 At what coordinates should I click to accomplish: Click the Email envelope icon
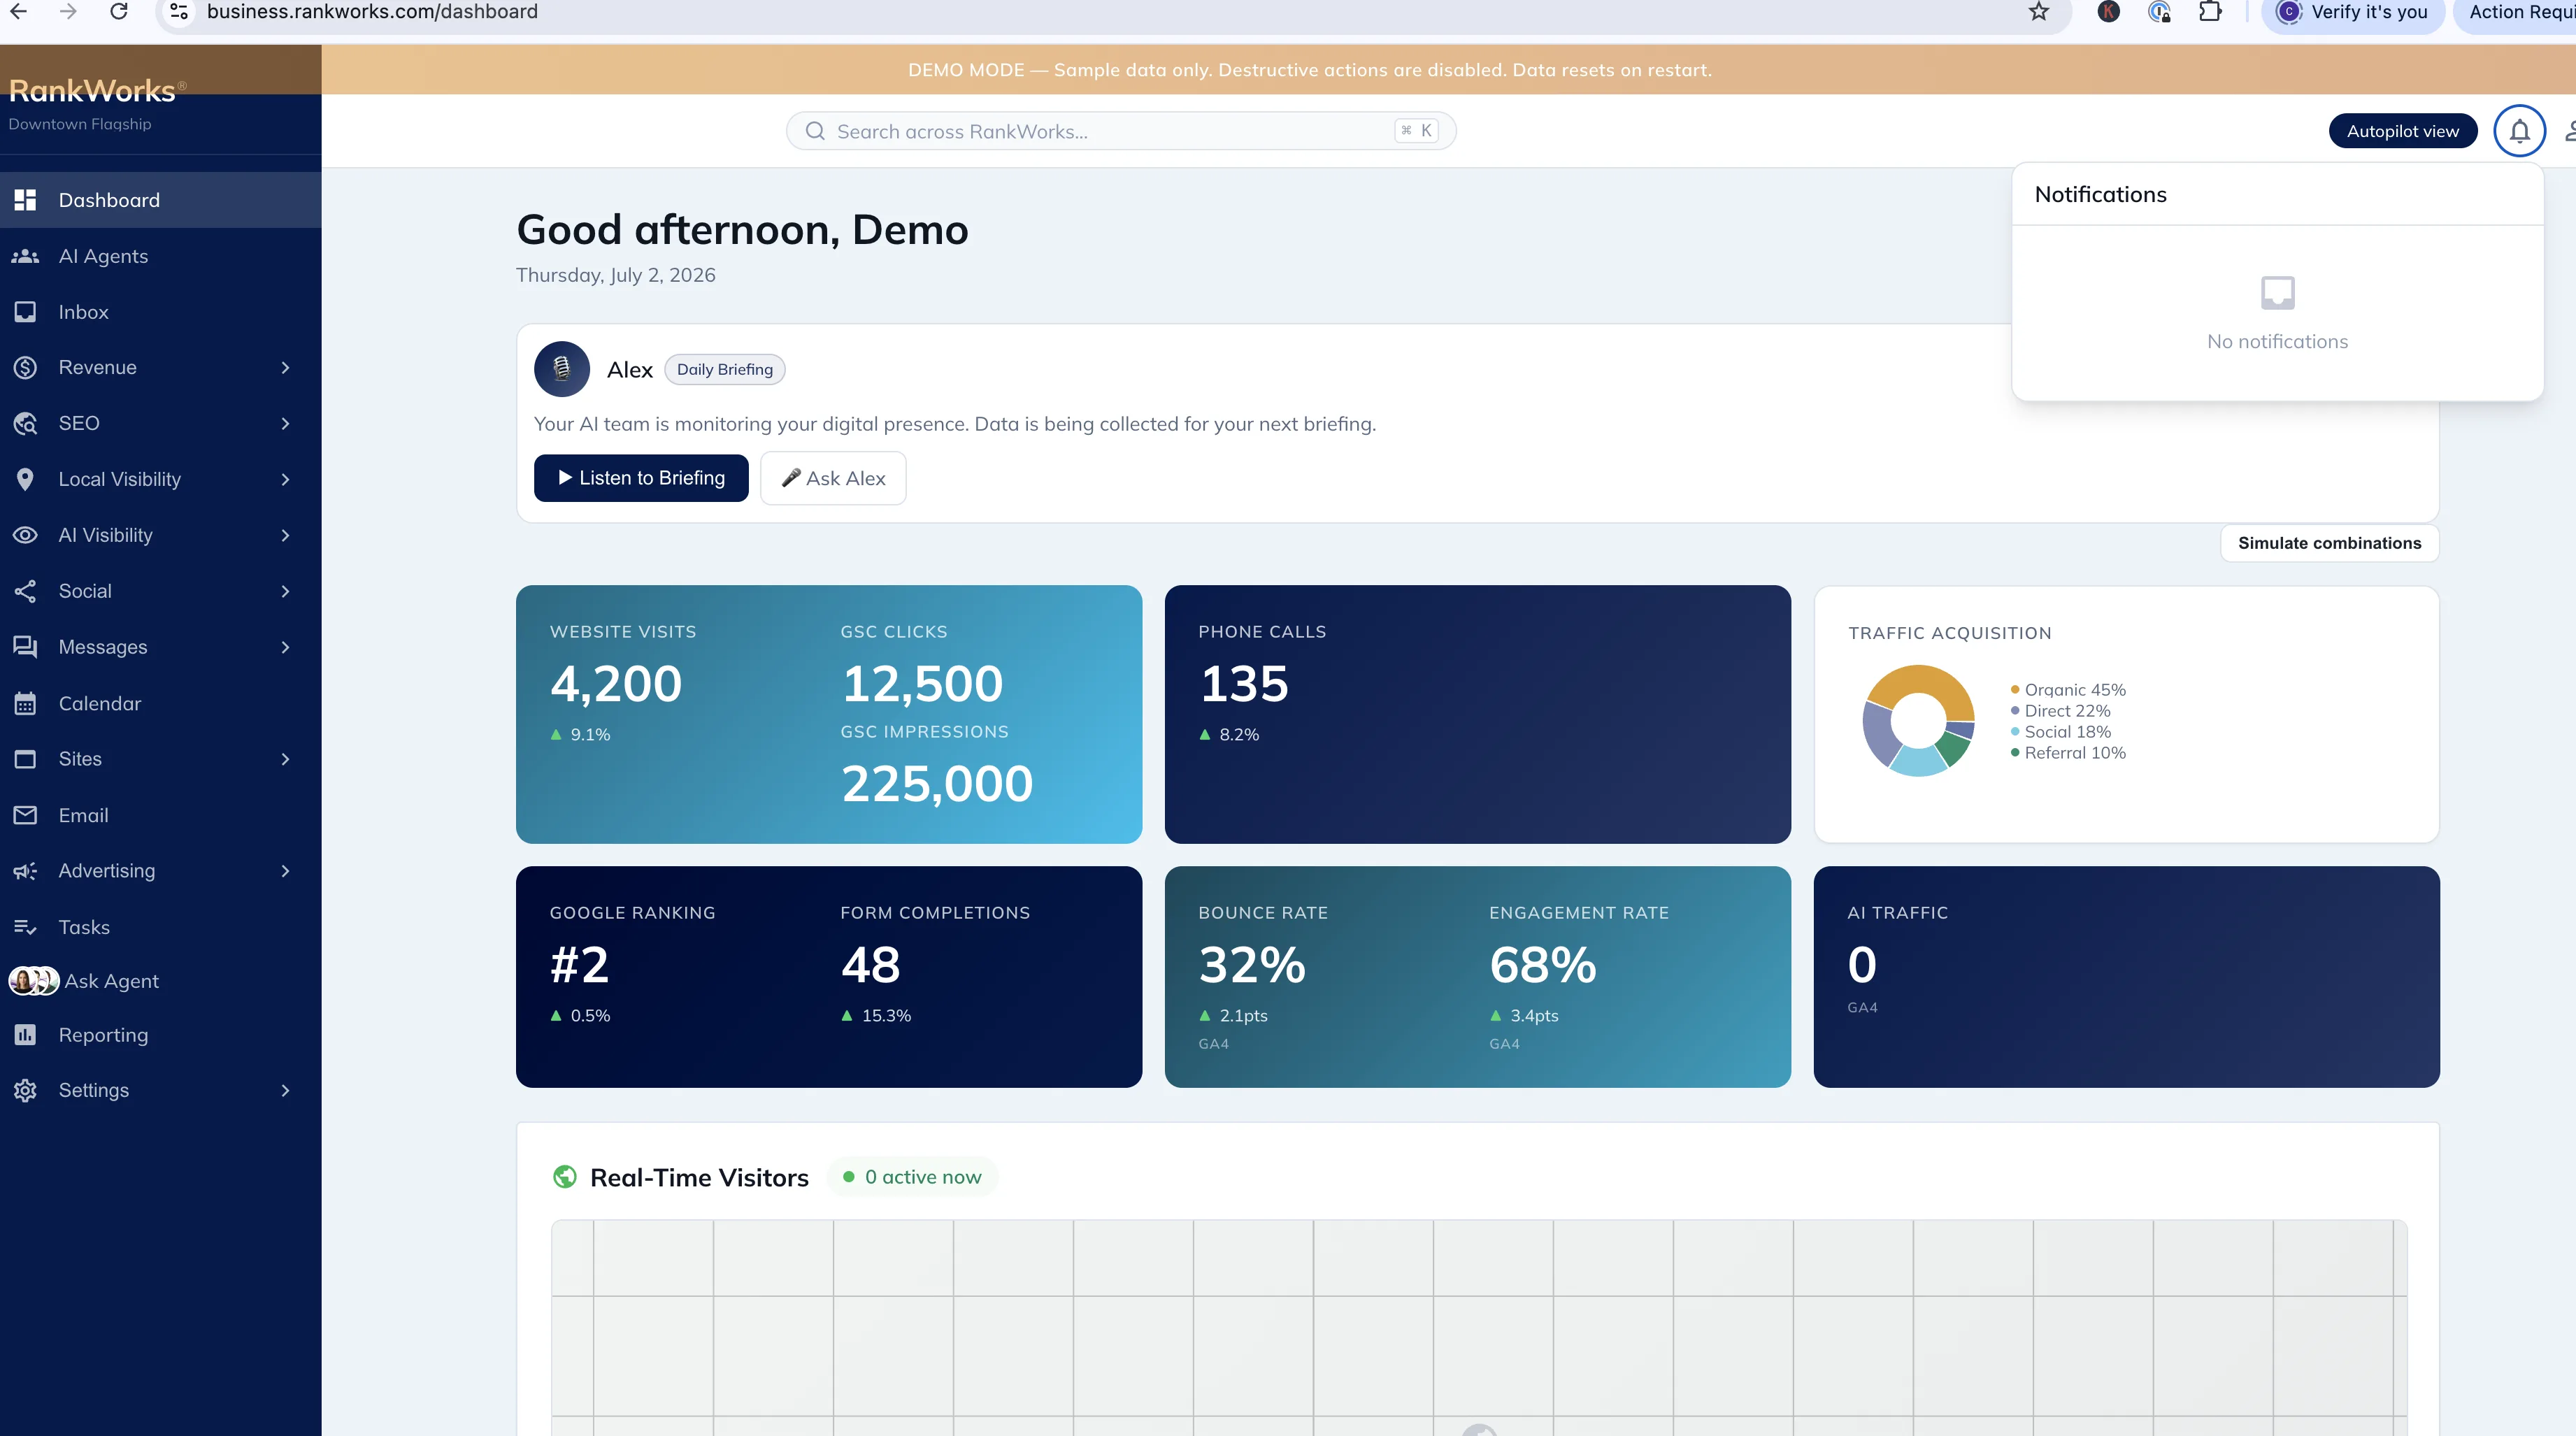[x=25, y=815]
